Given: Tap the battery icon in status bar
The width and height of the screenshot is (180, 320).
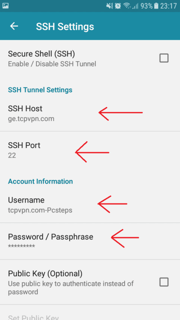Looking at the screenshot, I should coord(156,6).
